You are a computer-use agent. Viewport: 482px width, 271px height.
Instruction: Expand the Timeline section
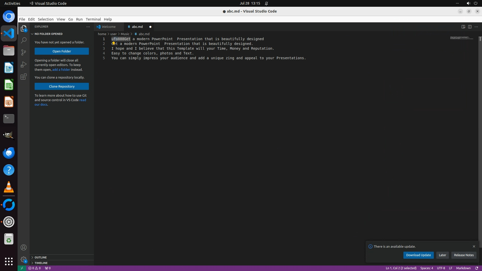(41, 263)
